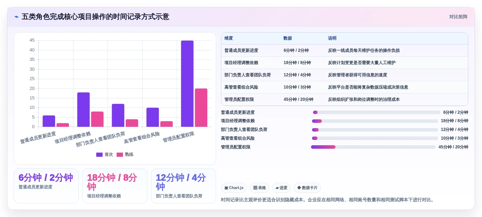Toggle the 熟练 pink legend swatch

120,155
